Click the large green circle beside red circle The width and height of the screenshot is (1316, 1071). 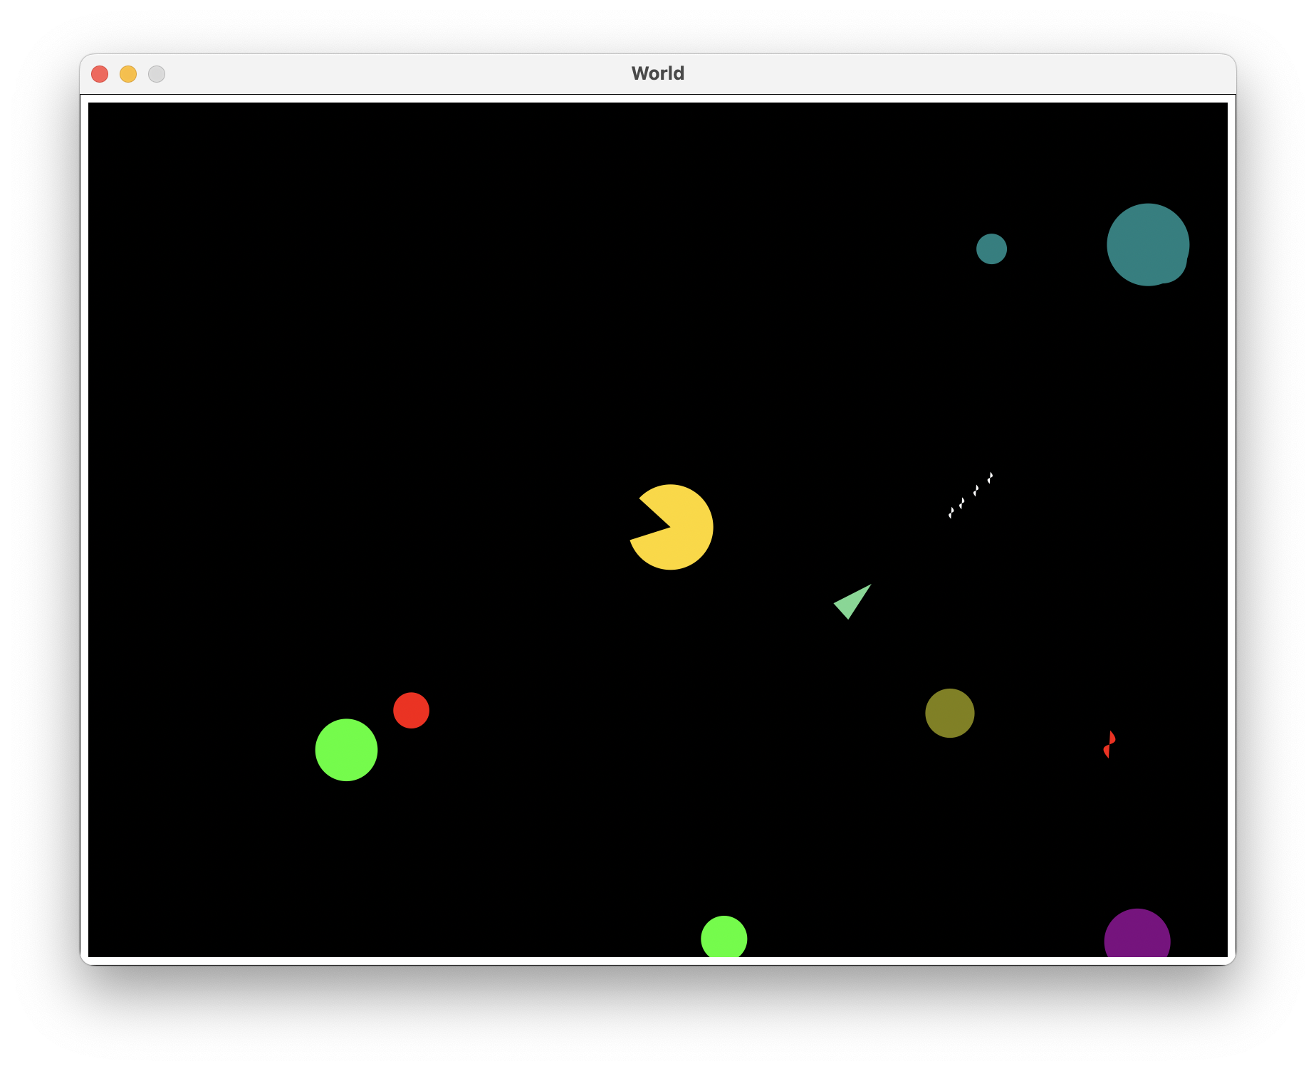[346, 750]
